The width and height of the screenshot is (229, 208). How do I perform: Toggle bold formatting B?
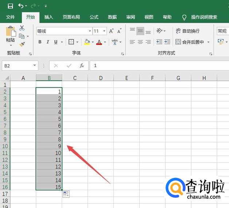click(40, 42)
